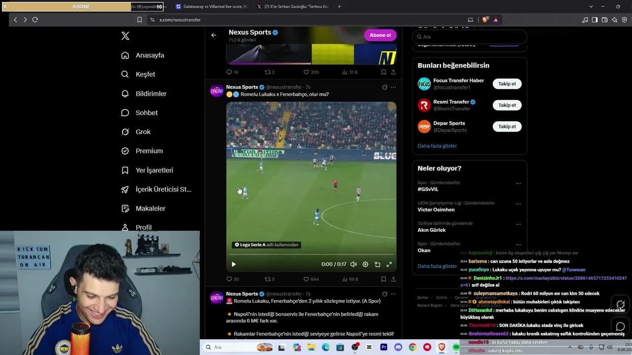Open video settings gear

[365, 264]
